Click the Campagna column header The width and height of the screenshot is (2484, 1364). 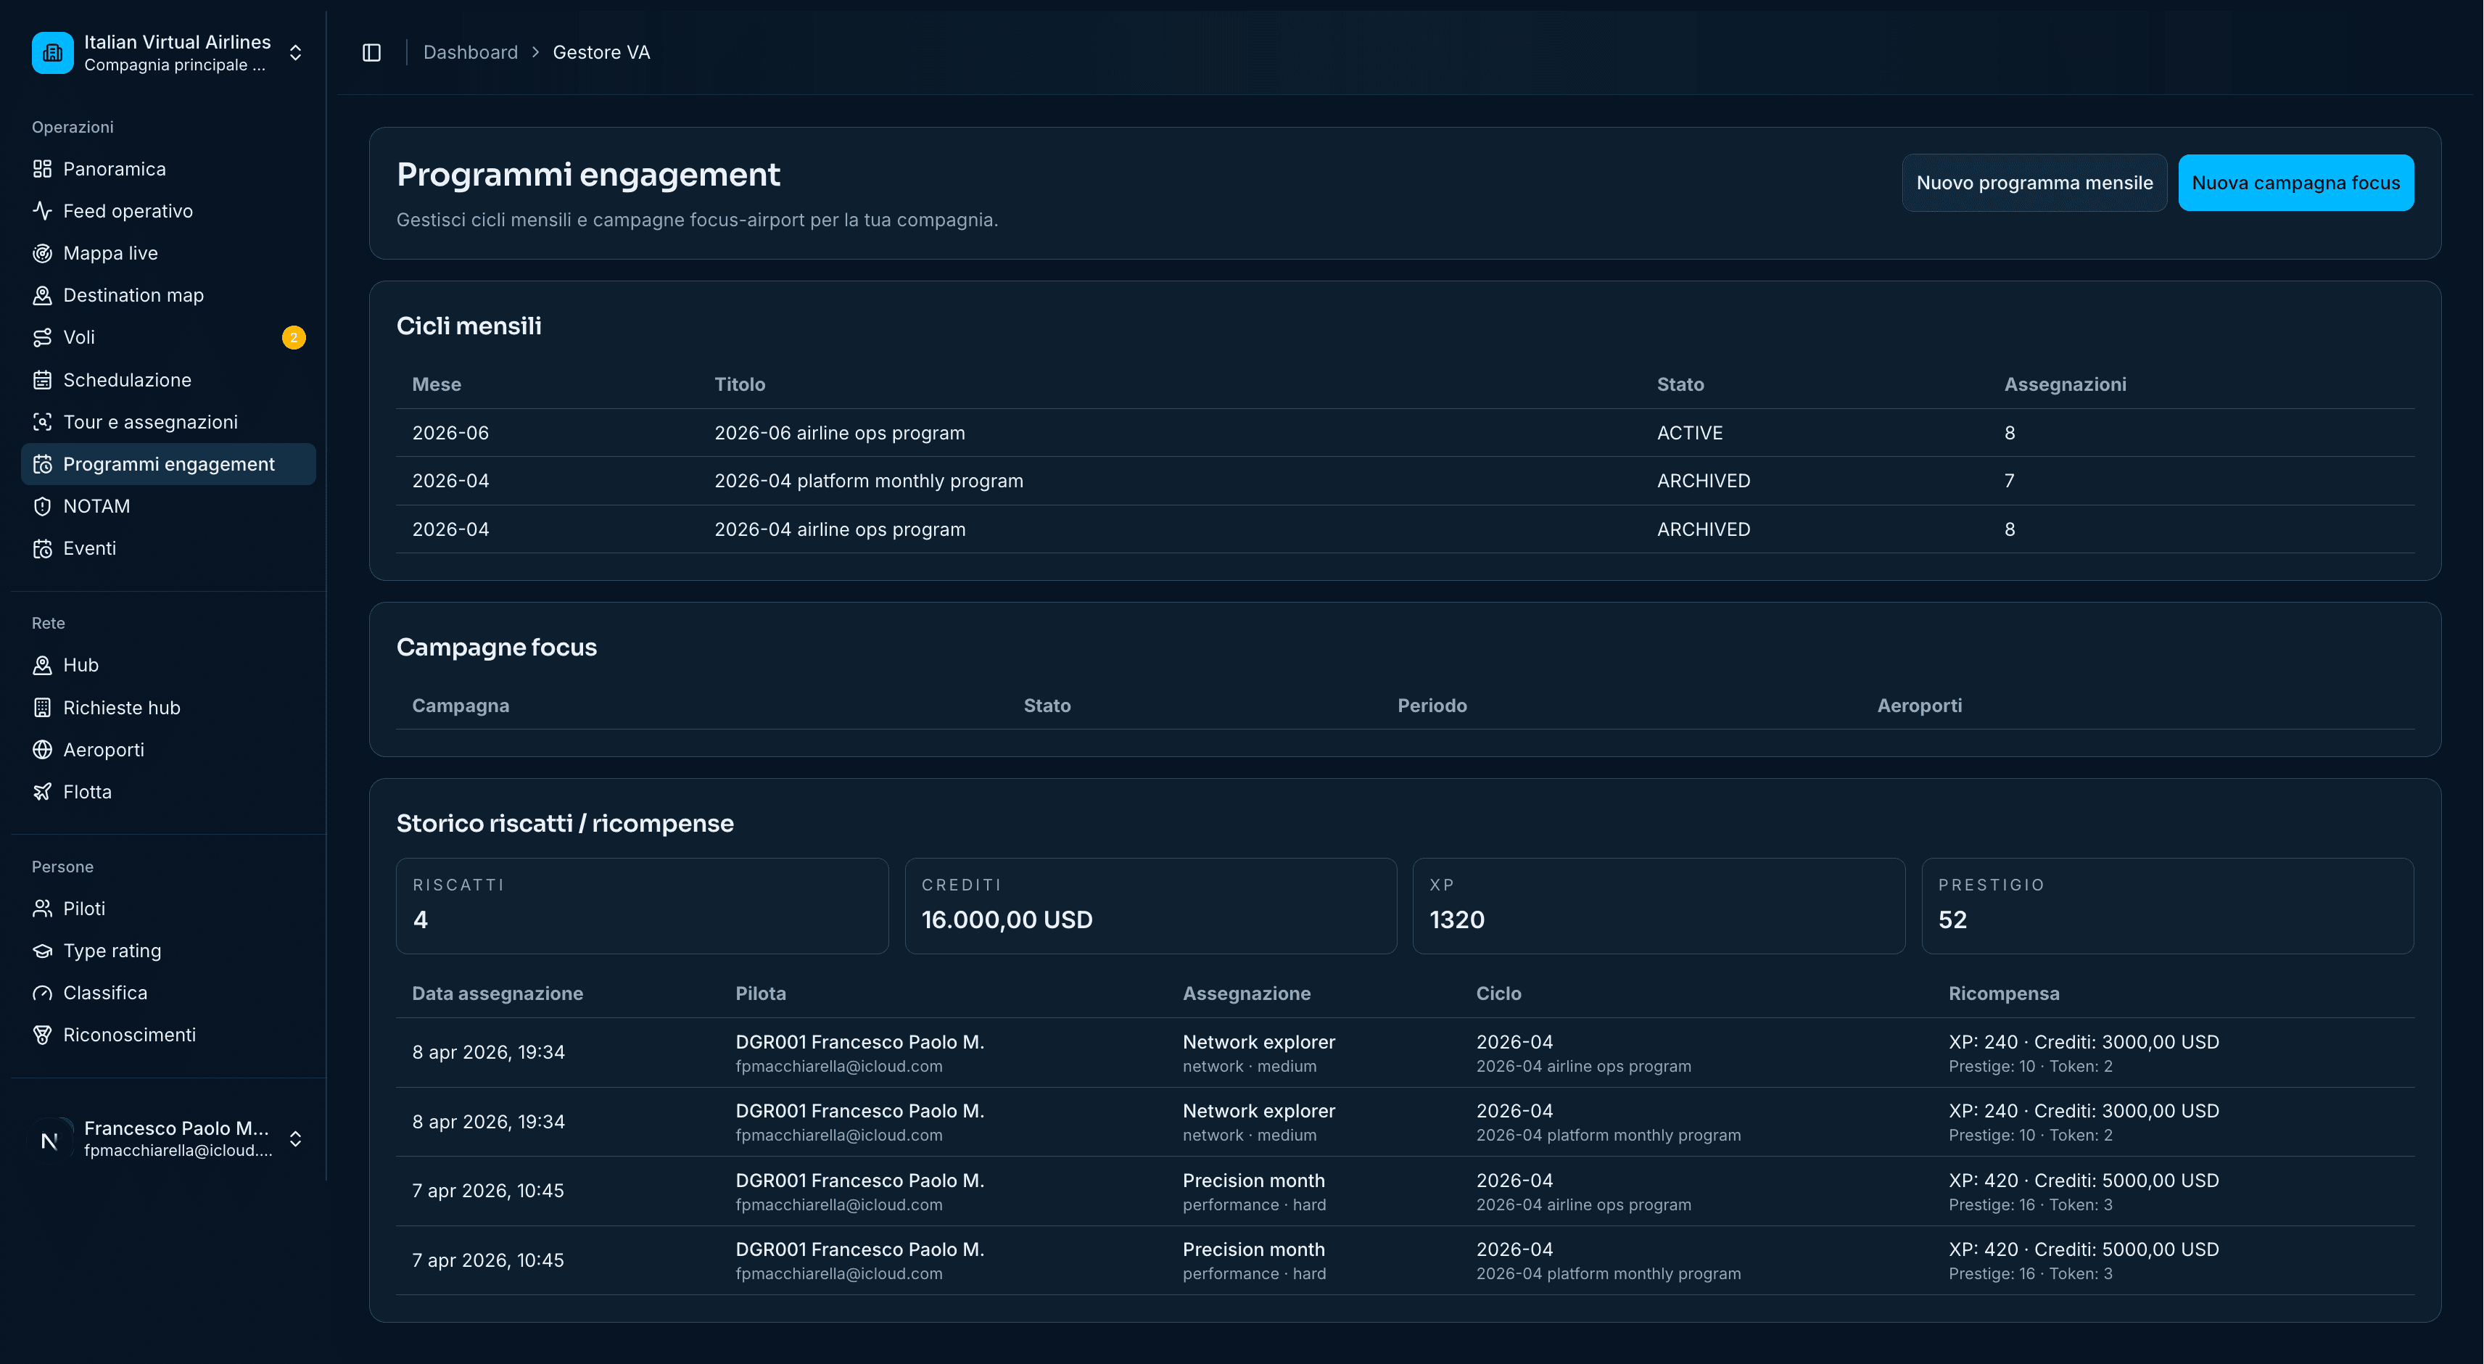(x=461, y=706)
